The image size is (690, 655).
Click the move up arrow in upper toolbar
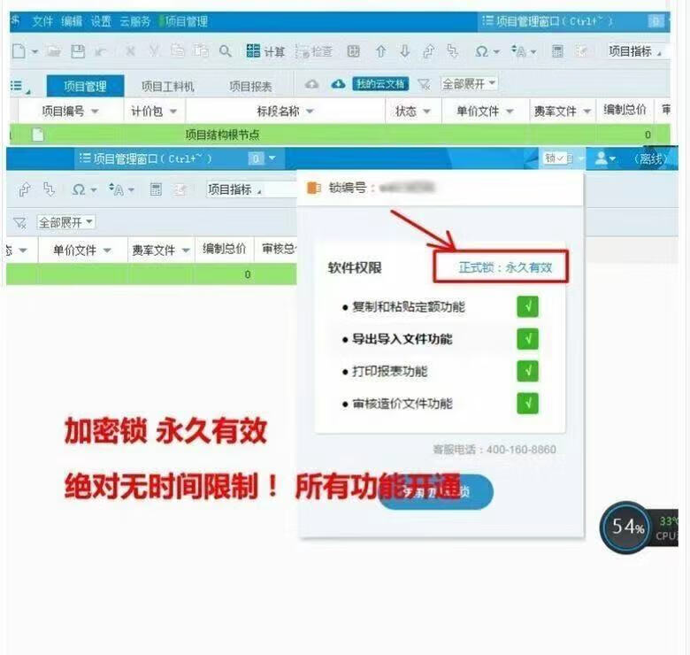point(380,51)
